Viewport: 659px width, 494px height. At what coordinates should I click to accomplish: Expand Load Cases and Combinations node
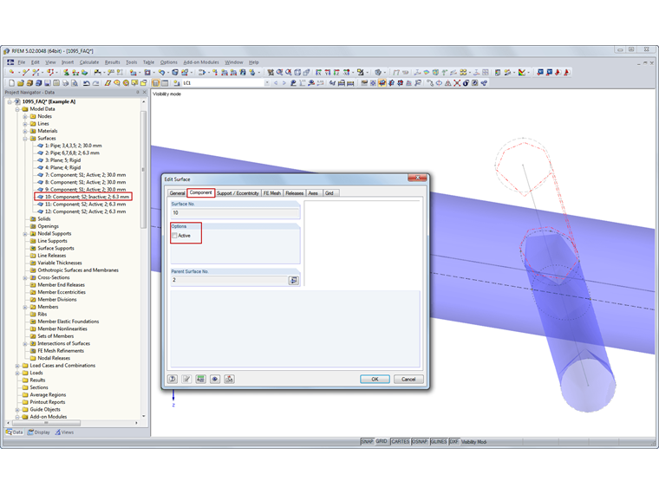coord(17,366)
